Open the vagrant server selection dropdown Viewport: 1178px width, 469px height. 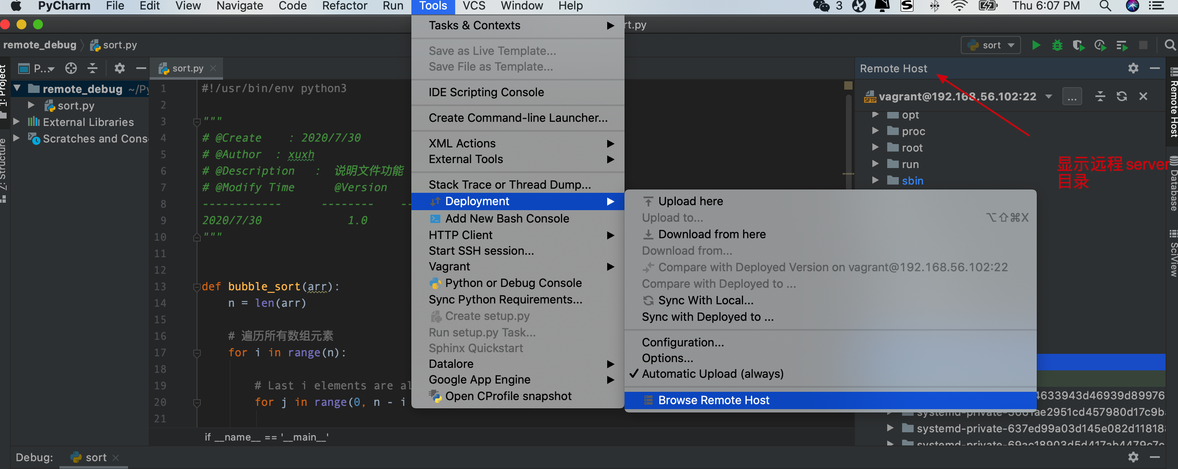1048,97
